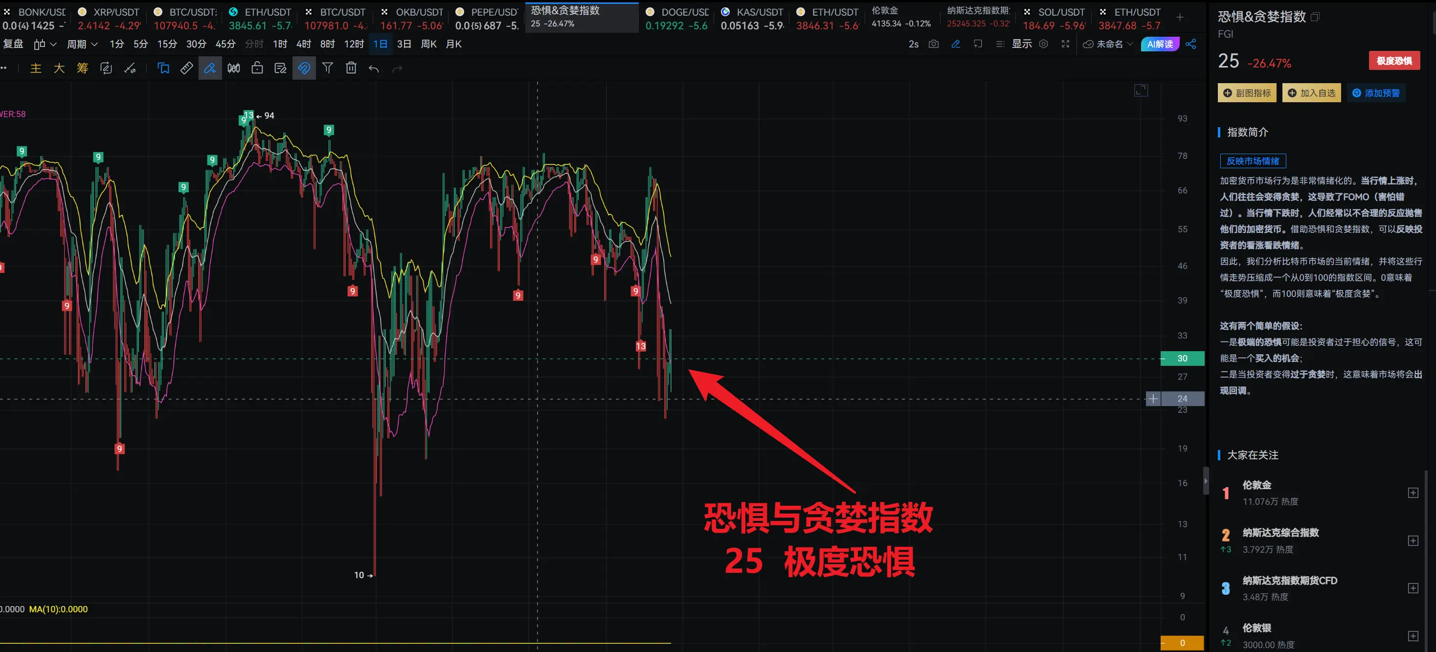Collapse the right info panel handle

[x=1205, y=480]
